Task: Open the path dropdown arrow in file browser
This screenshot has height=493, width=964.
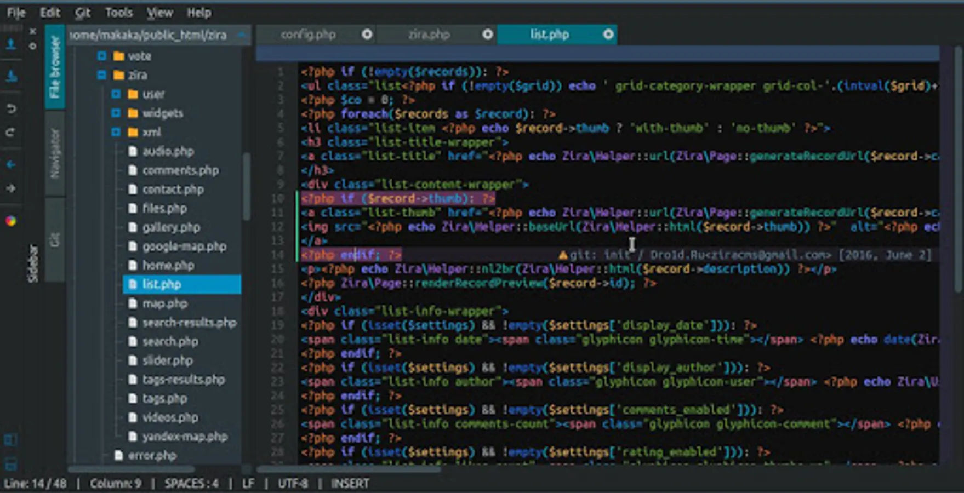Action: tap(241, 35)
